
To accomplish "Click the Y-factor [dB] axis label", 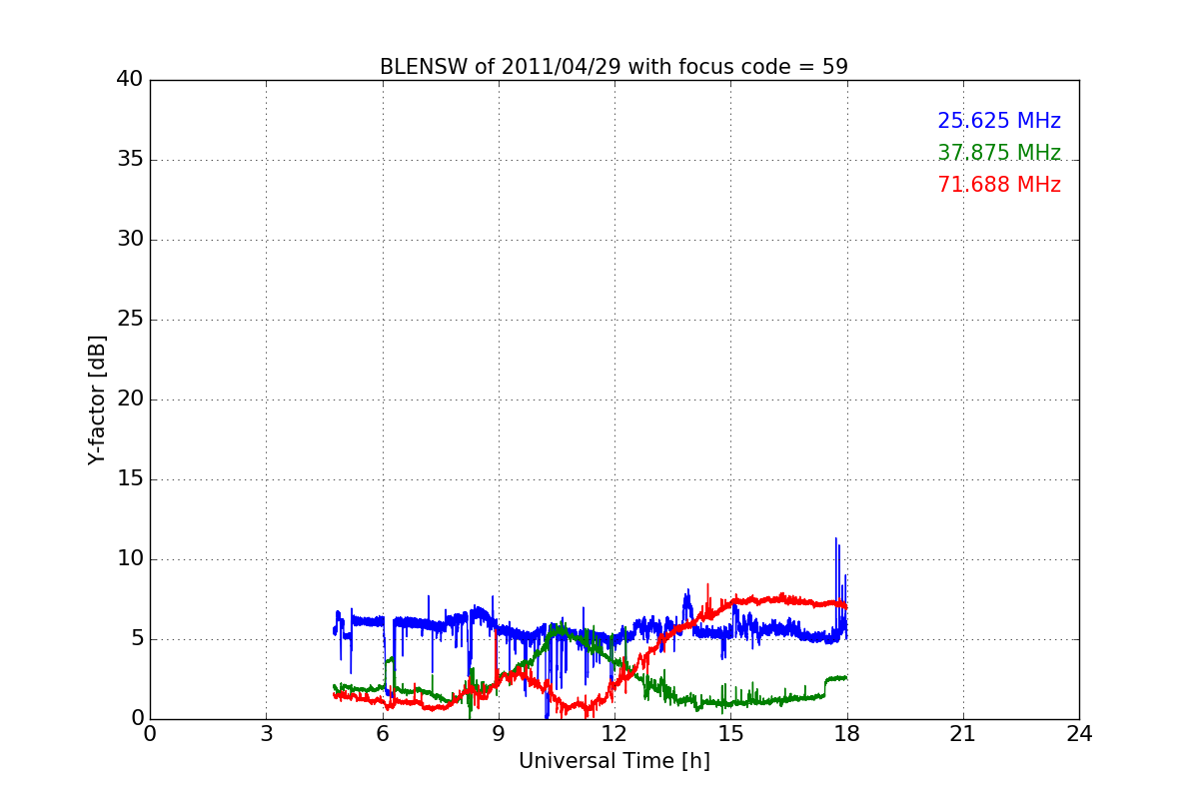I will coord(97,399).
